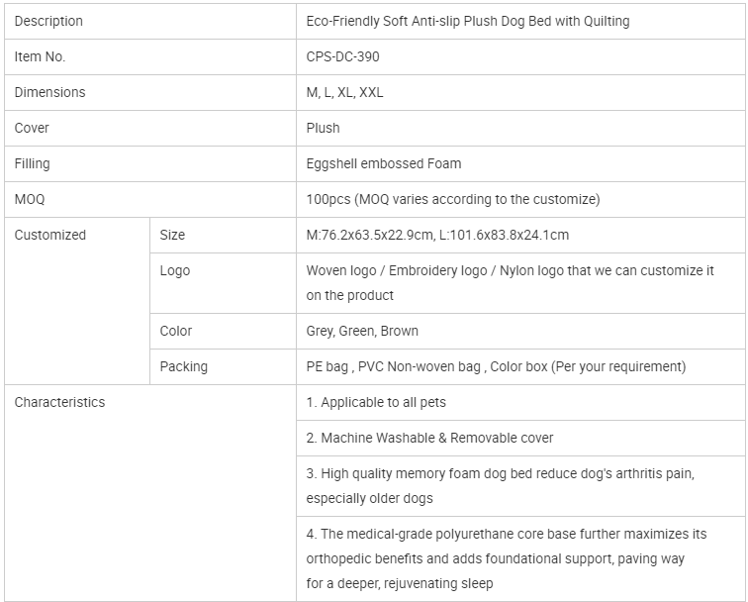Screen dimensions: 748x602
Task: Click the Packing sub-label cell
Action: point(184,366)
